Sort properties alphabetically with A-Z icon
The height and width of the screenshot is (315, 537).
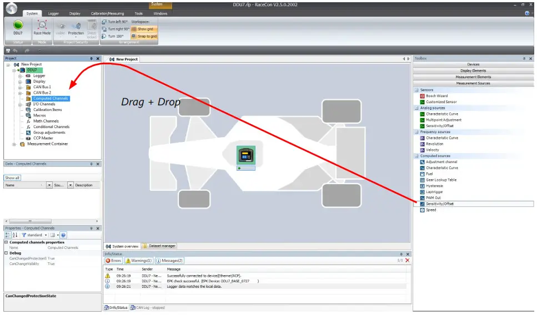coord(15,235)
